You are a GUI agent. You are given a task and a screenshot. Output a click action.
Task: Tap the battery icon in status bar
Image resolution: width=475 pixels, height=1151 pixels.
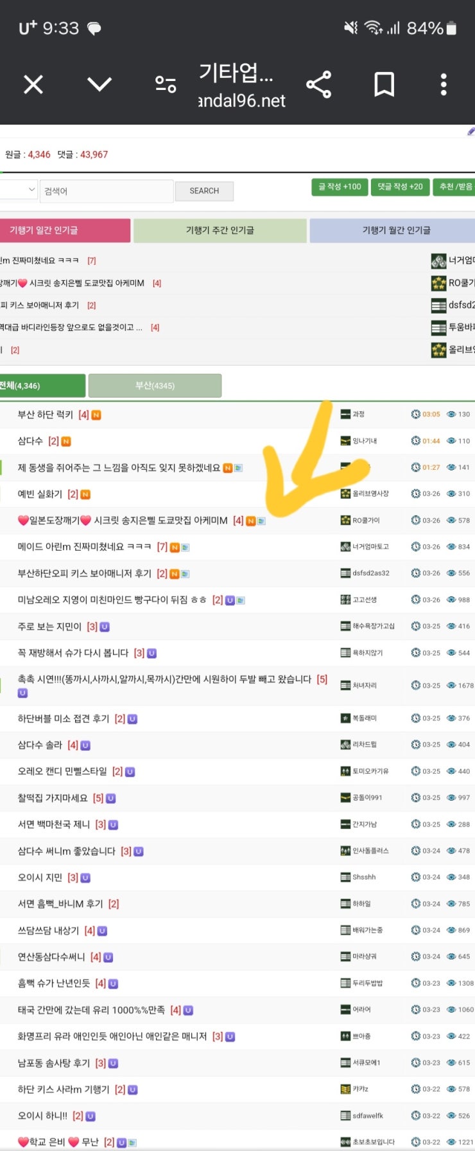tap(451, 28)
